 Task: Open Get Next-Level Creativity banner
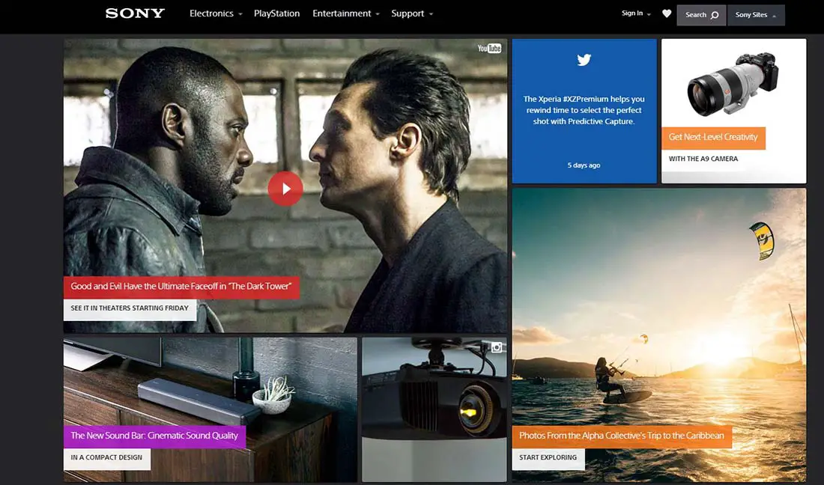pyautogui.click(x=713, y=137)
